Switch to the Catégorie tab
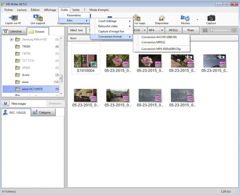Image resolution: width=240 pixels, height=195 pixels. point(43,112)
